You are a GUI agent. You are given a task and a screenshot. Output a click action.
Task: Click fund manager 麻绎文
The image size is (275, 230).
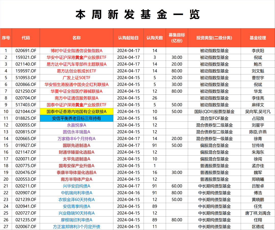tap(258, 105)
